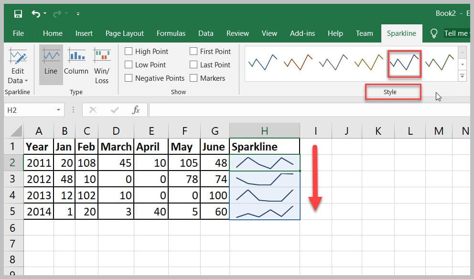The width and height of the screenshot is (474, 279).
Task: Open the Name Box dropdown arrow
Action: click(58, 110)
